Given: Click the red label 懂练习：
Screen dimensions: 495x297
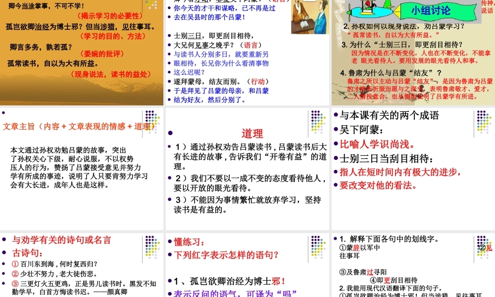Looking at the screenshot, I should point(190,243).
